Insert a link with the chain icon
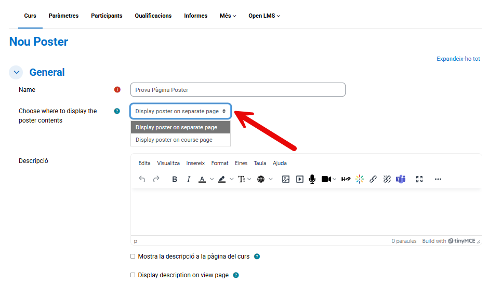 [x=373, y=179]
